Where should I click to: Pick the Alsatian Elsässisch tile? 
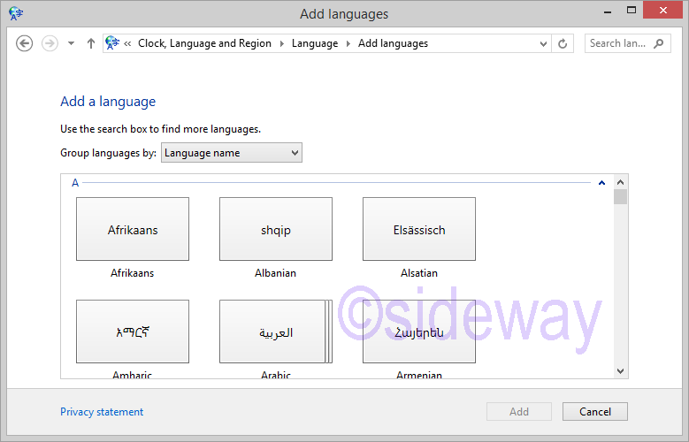coord(419,230)
